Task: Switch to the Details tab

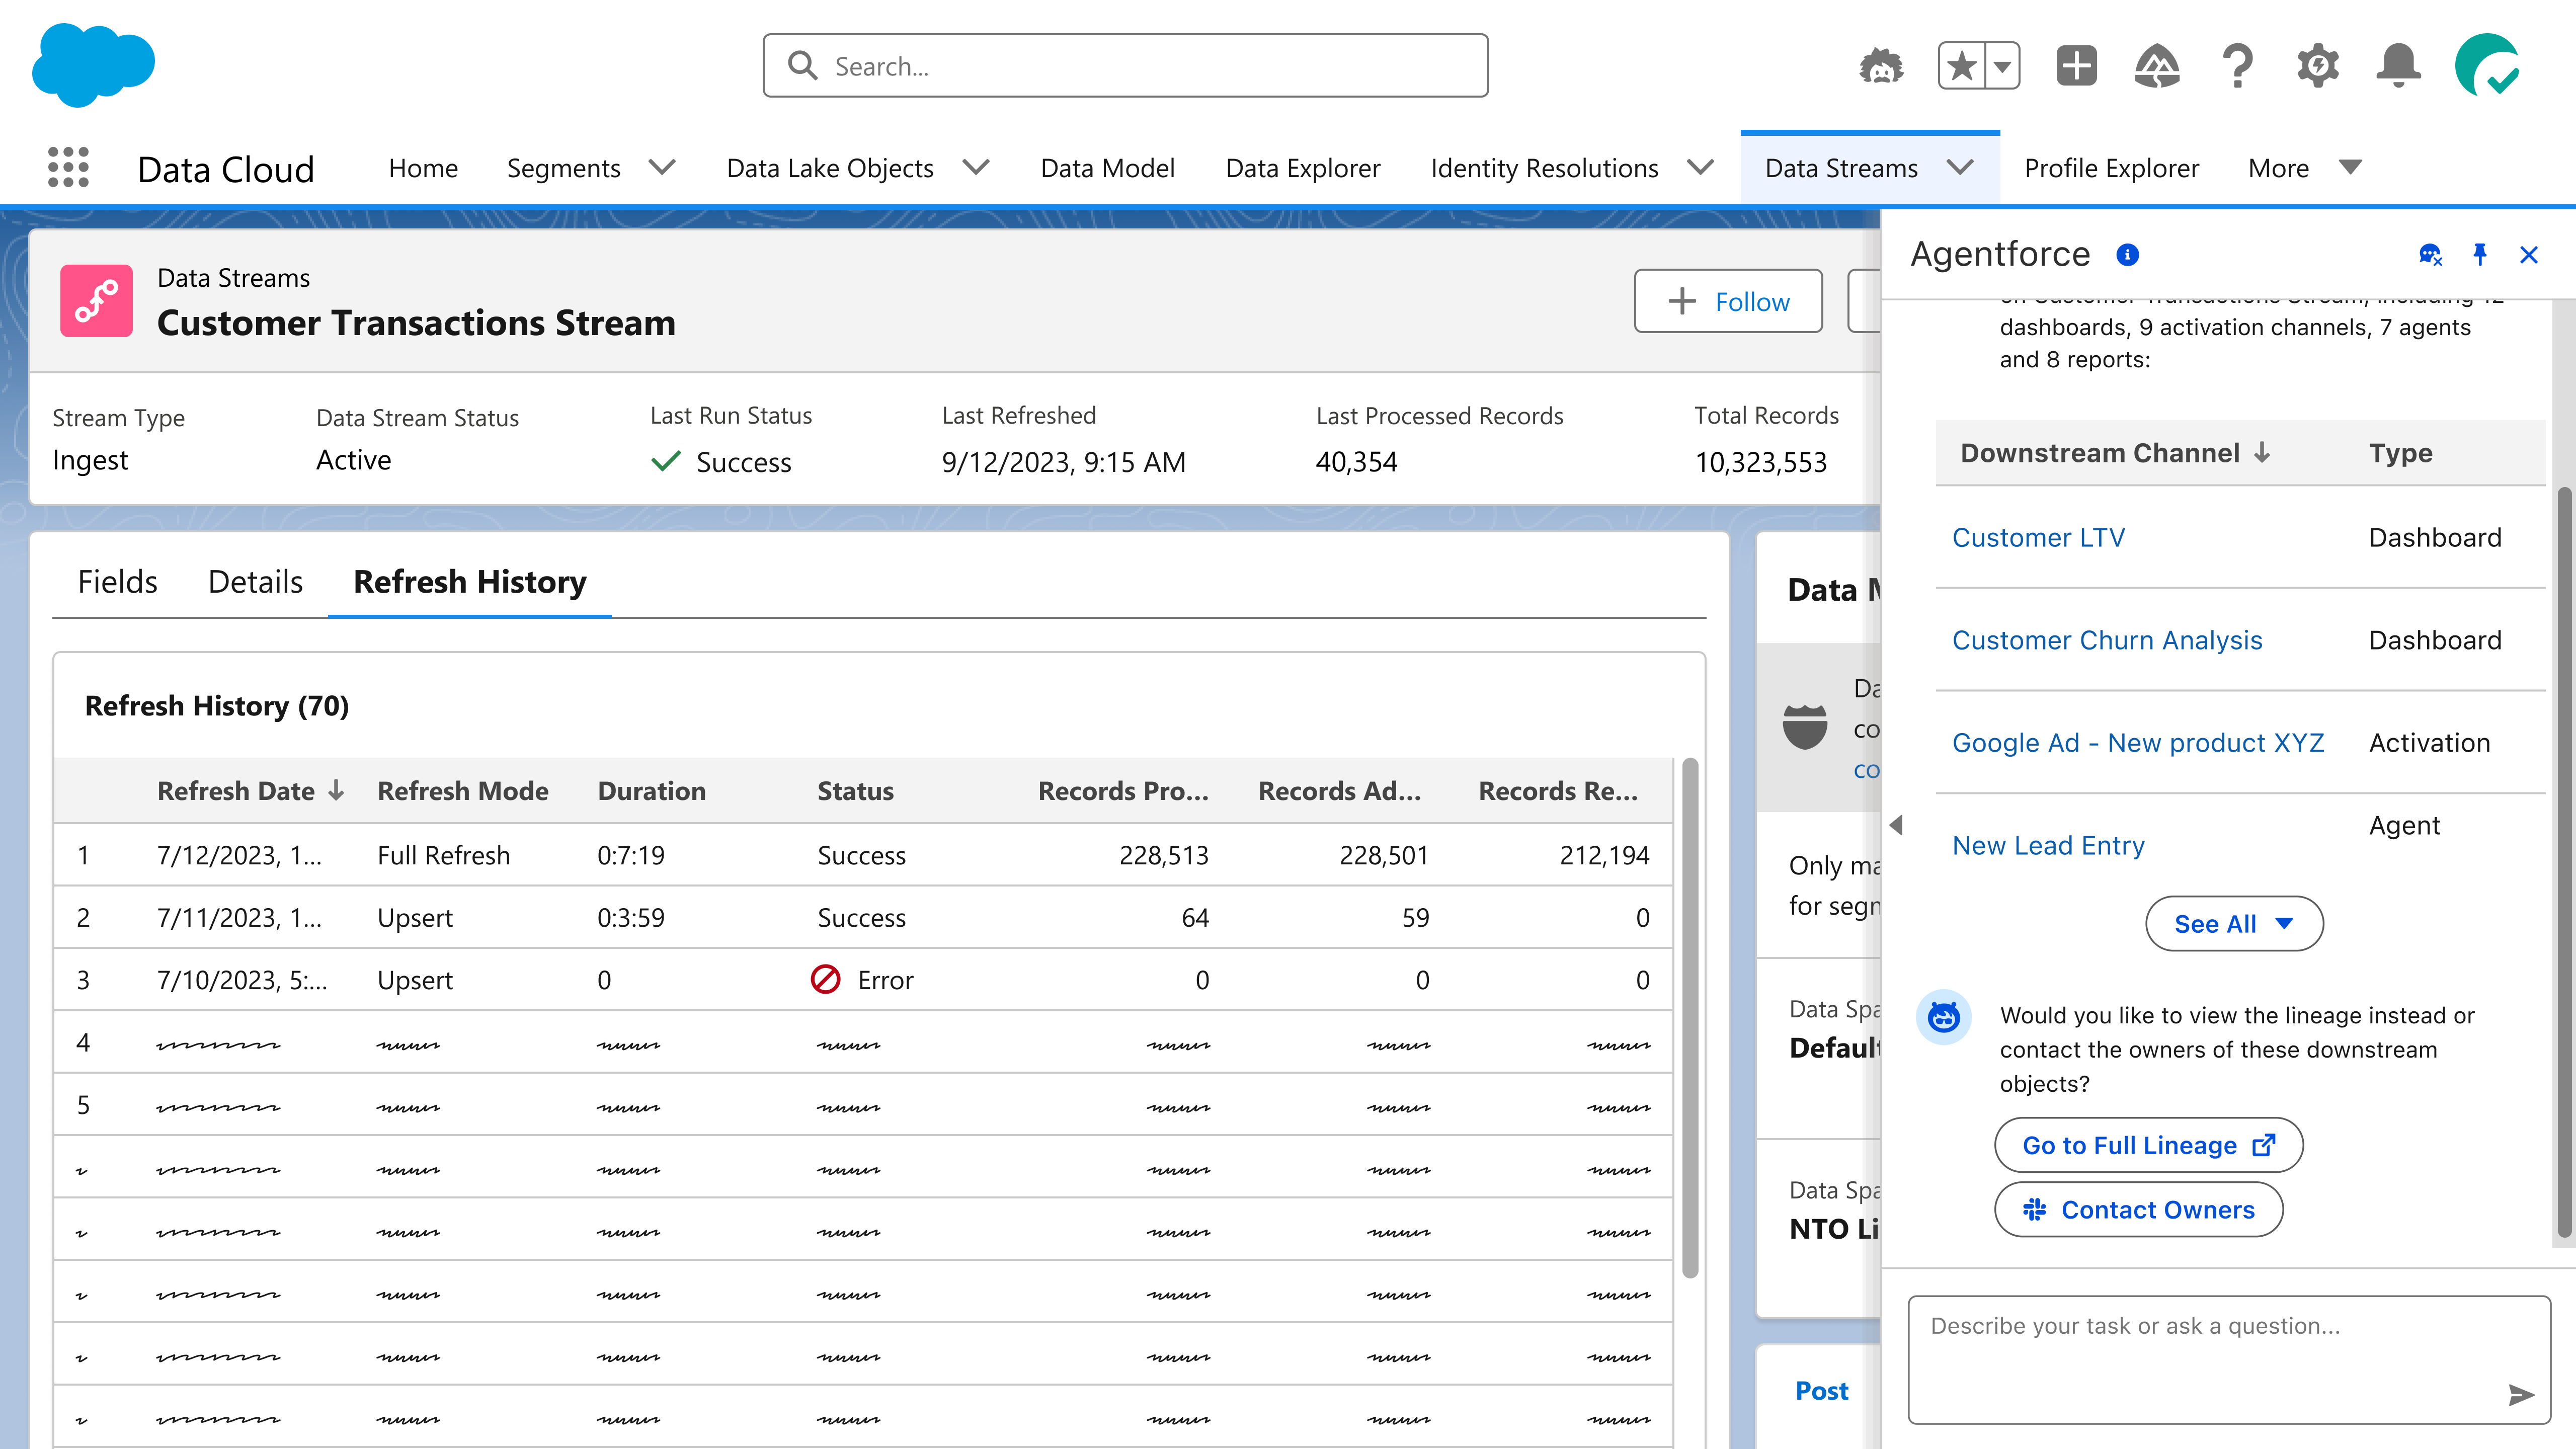Action: [255, 582]
